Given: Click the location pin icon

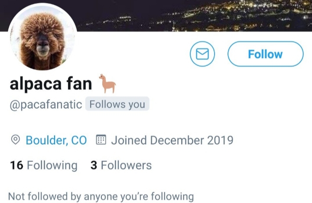Looking at the screenshot, I should point(15,140).
